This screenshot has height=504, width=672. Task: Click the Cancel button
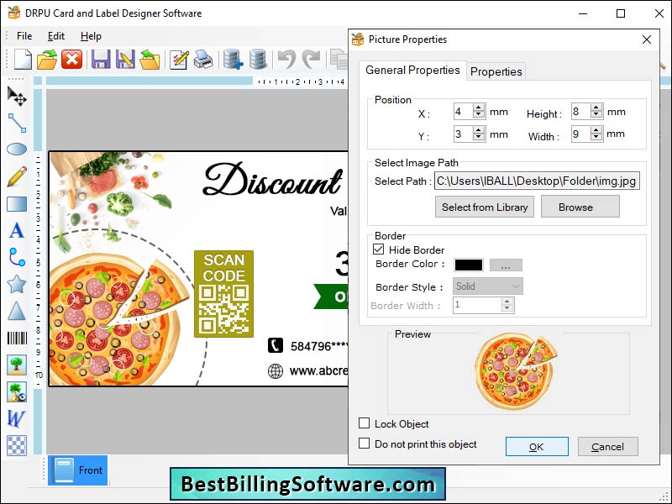(x=607, y=447)
